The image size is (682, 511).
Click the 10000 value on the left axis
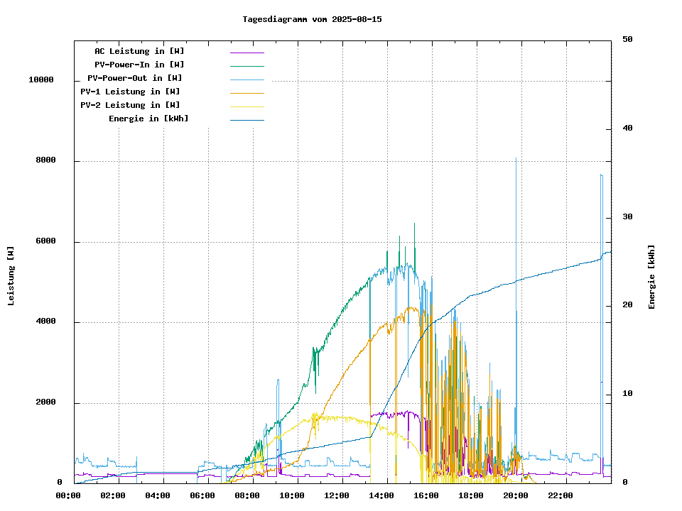tap(41, 79)
